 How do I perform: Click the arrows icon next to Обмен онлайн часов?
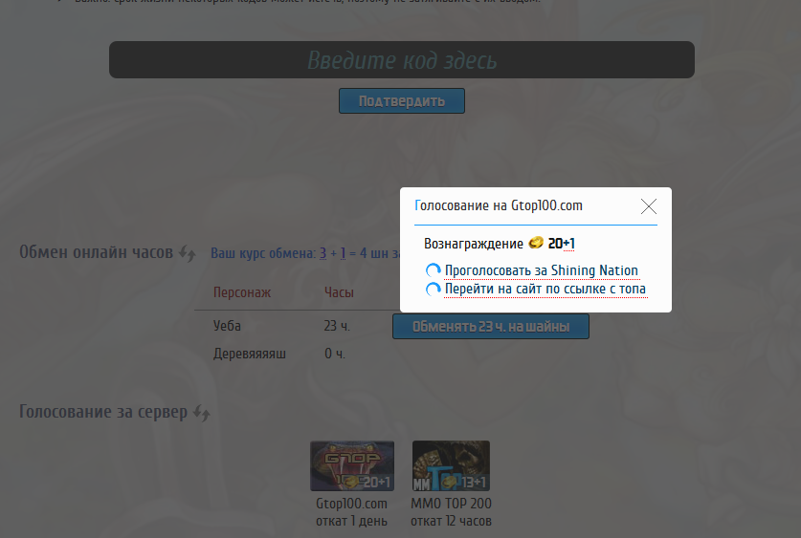188,253
